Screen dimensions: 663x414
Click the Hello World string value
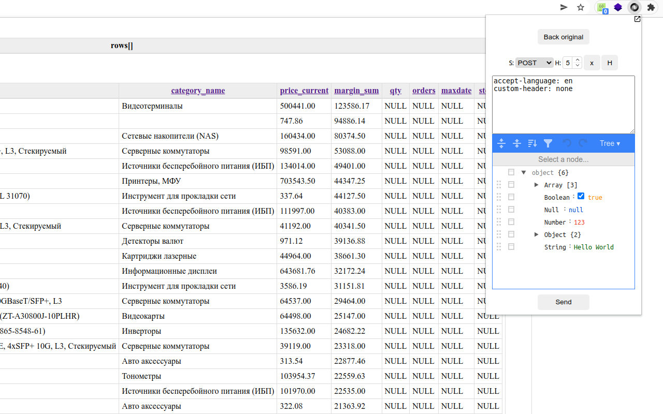(594, 247)
